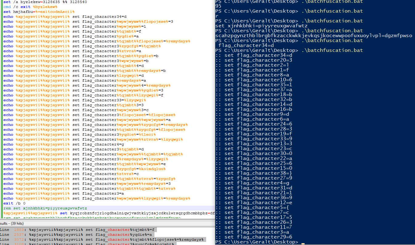Click editor line starting 'set kyqjrobznfcjrlogdhalniqw'

point(109,213)
